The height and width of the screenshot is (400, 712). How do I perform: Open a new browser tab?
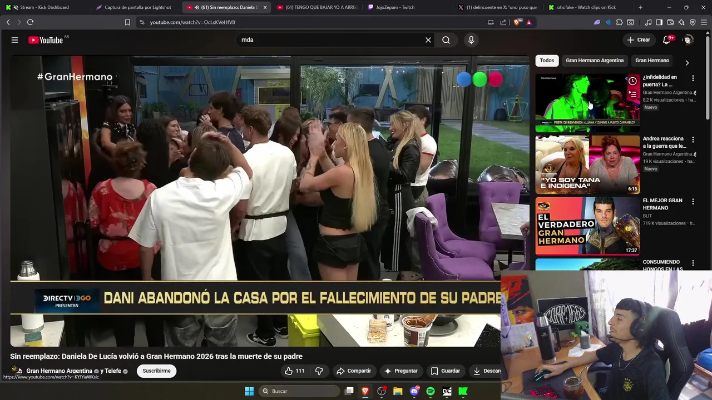(x=640, y=7)
